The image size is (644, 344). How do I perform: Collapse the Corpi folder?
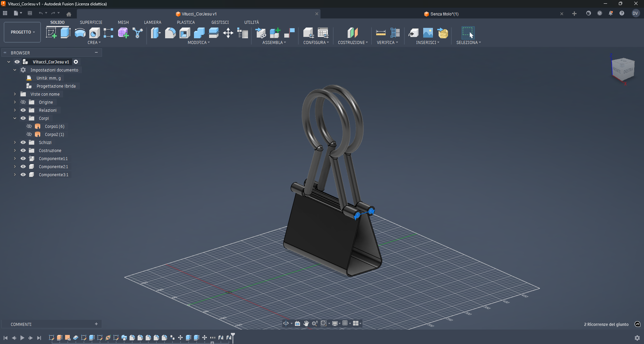[14, 118]
